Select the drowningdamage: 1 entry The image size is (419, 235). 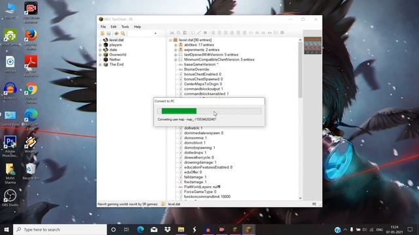point(200,163)
